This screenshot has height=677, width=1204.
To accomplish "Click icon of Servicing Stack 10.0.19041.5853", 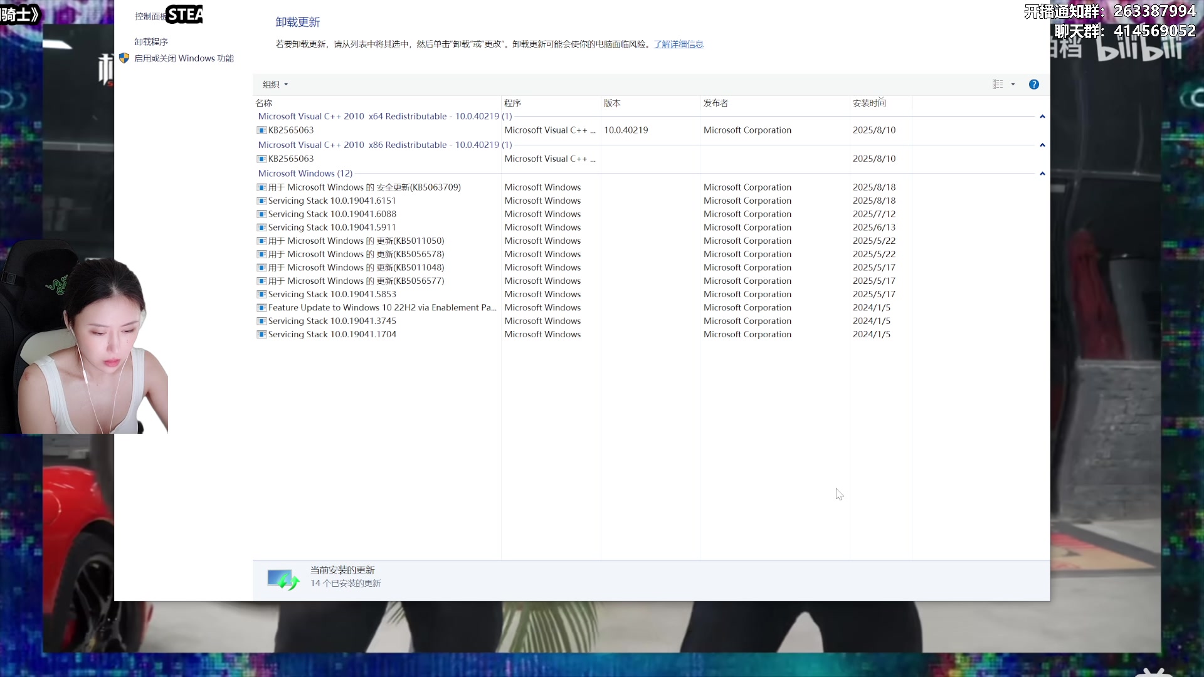I will [261, 295].
